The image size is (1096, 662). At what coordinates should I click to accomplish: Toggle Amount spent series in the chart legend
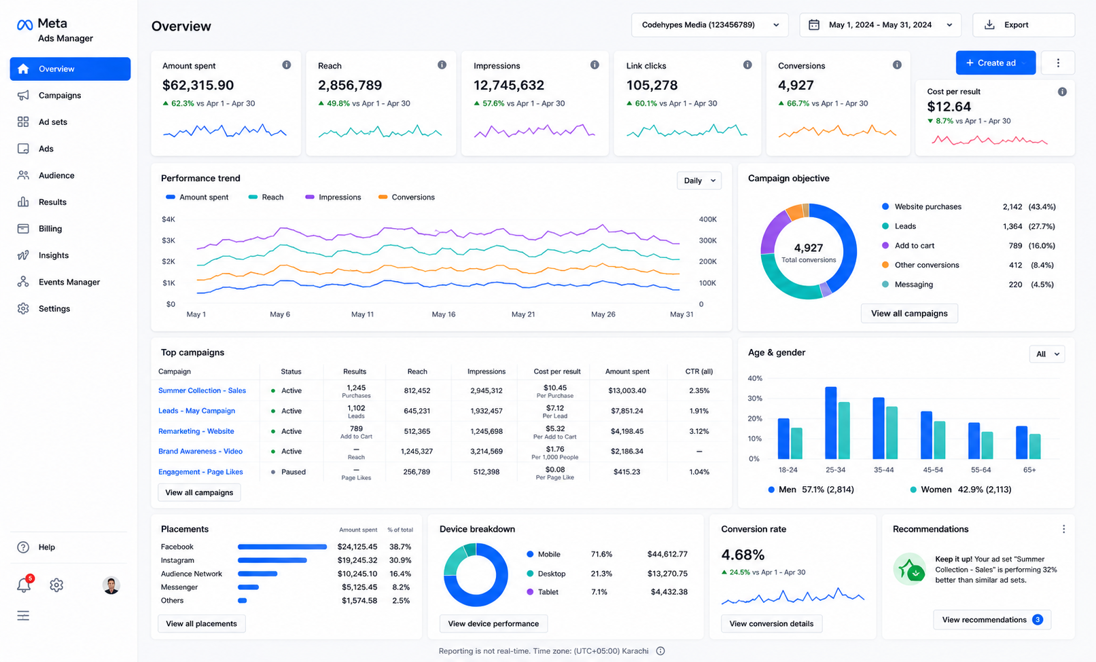[197, 197]
